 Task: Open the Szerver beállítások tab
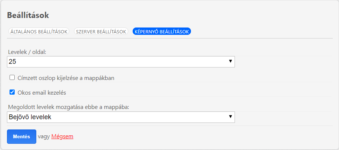[101, 32]
